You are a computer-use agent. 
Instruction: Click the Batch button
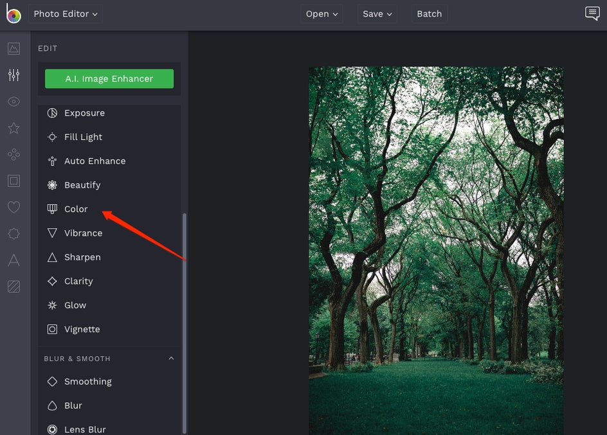pyautogui.click(x=430, y=14)
